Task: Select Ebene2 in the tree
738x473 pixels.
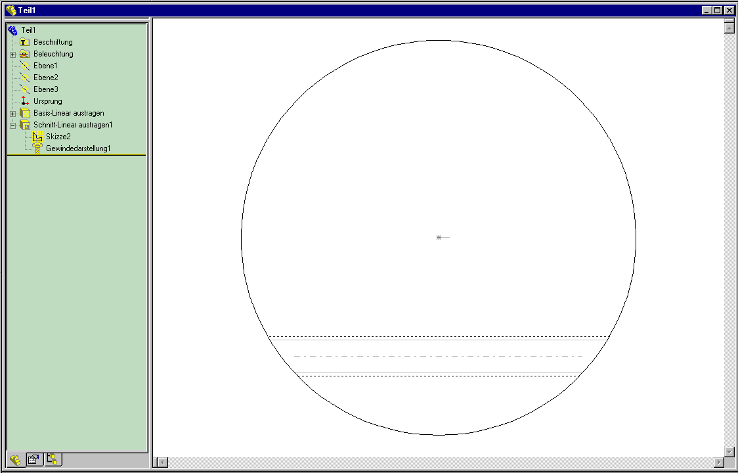Action: (x=46, y=78)
